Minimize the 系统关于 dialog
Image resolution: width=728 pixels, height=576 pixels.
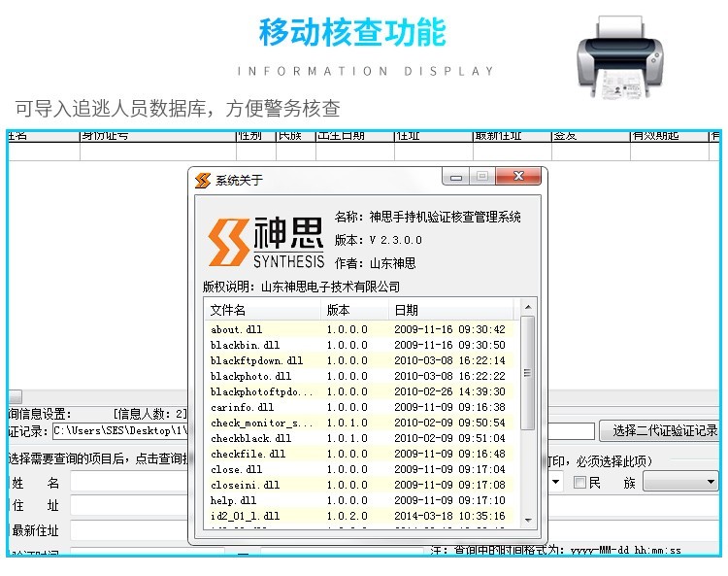point(456,177)
